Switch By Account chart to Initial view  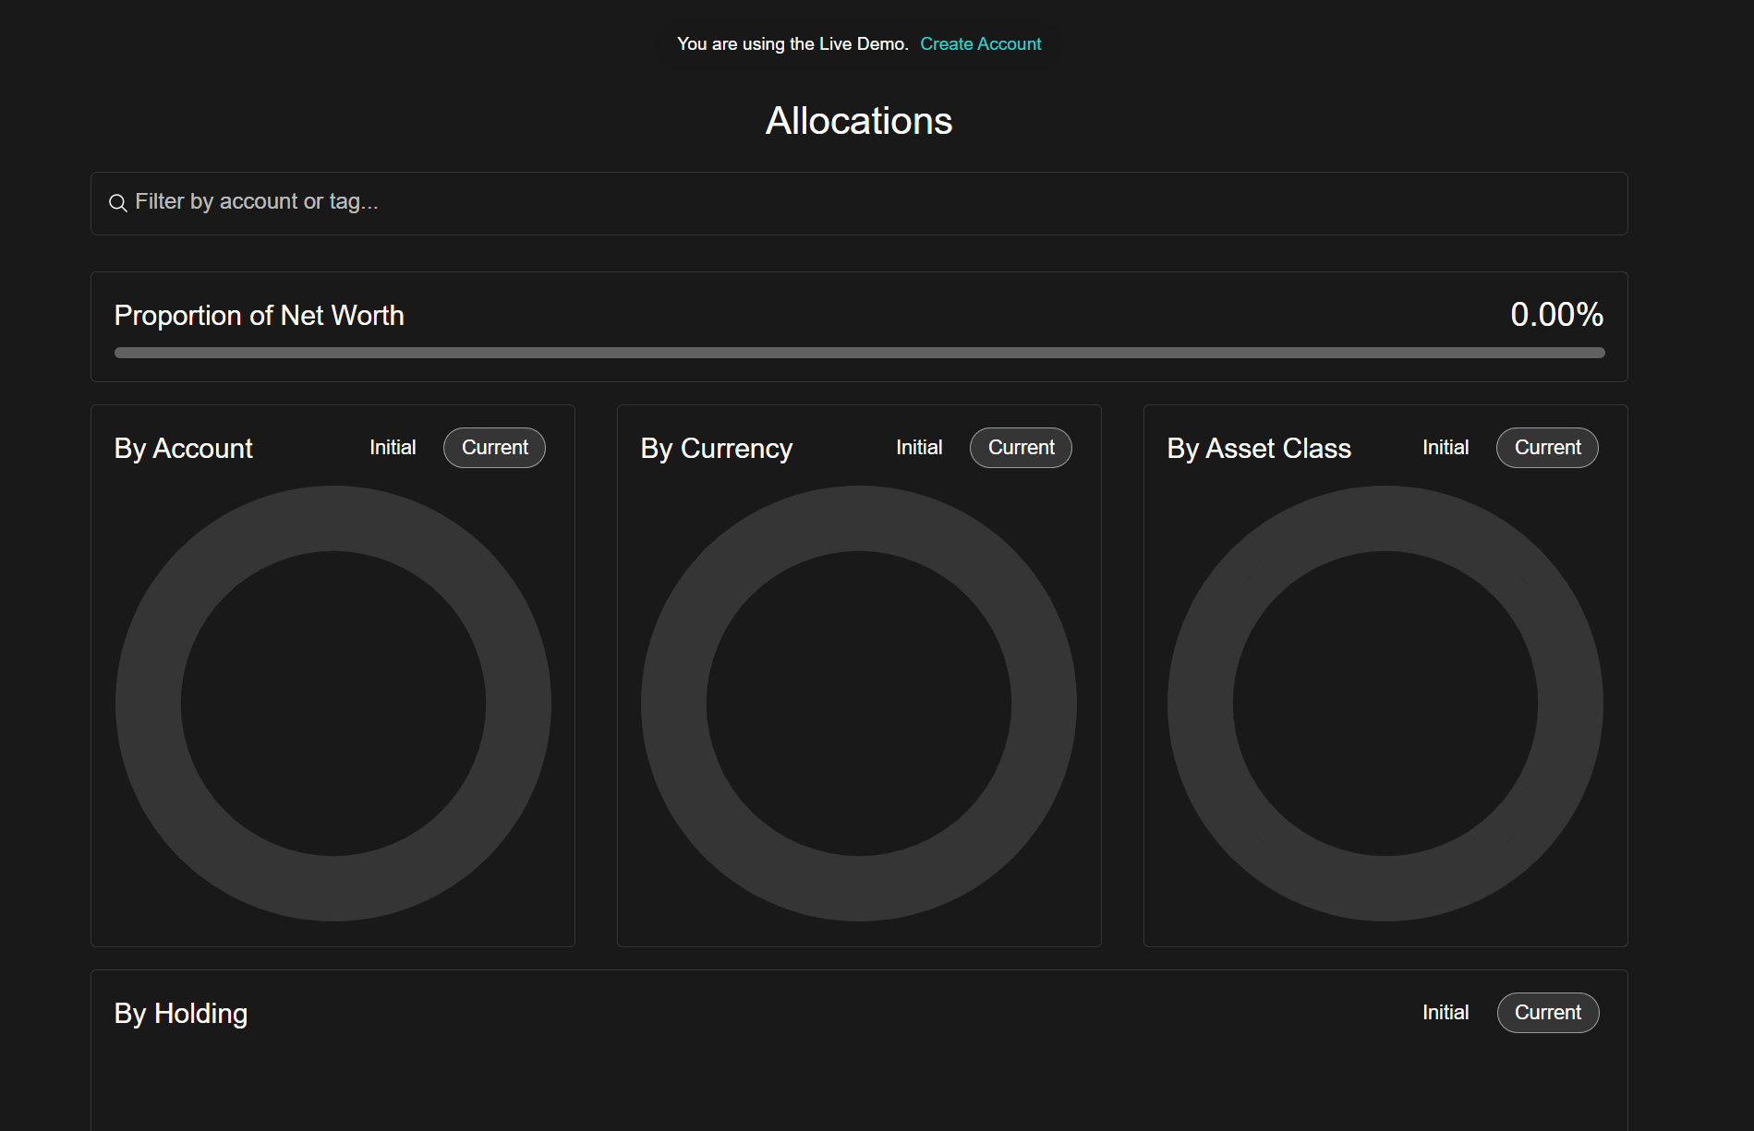pyautogui.click(x=393, y=447)
